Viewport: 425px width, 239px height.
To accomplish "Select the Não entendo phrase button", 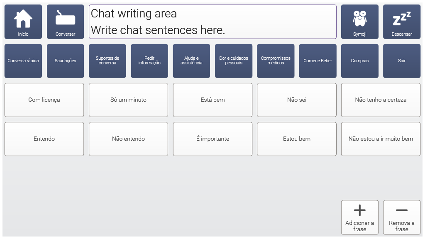I will point(128,139).
